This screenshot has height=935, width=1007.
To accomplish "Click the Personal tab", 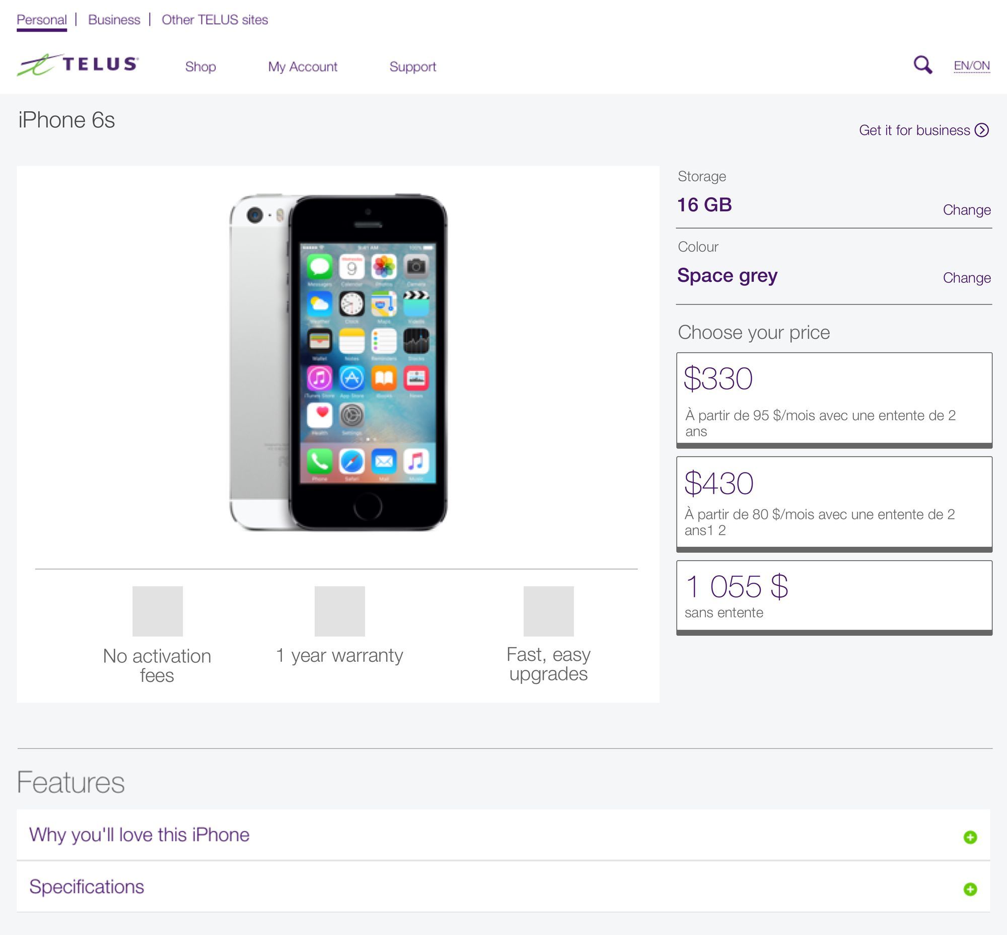I will (41, 19).
